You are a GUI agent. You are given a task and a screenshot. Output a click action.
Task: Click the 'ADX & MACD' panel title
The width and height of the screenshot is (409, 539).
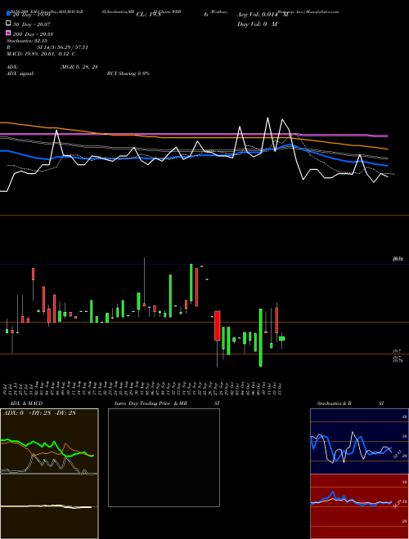point(26,403)
